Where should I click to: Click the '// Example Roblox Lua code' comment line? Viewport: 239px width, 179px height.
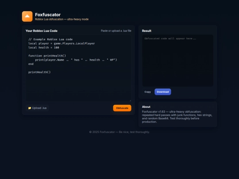click(x=50, y=39)
